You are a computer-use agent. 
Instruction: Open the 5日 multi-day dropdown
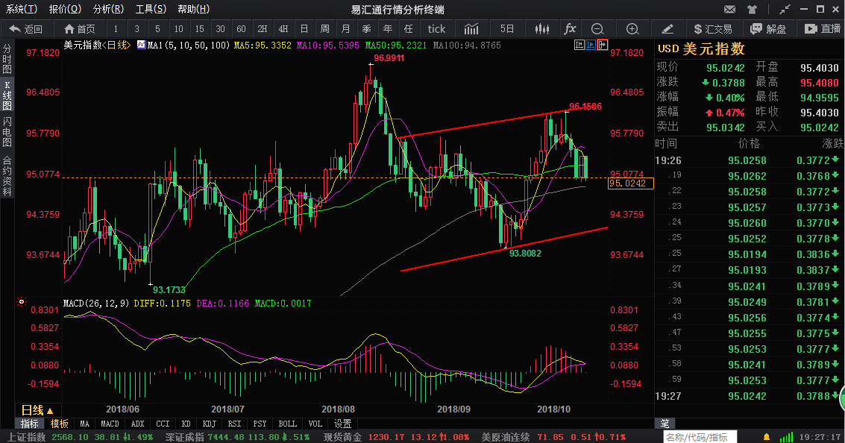pyautogui.click(x=506, y=29)
